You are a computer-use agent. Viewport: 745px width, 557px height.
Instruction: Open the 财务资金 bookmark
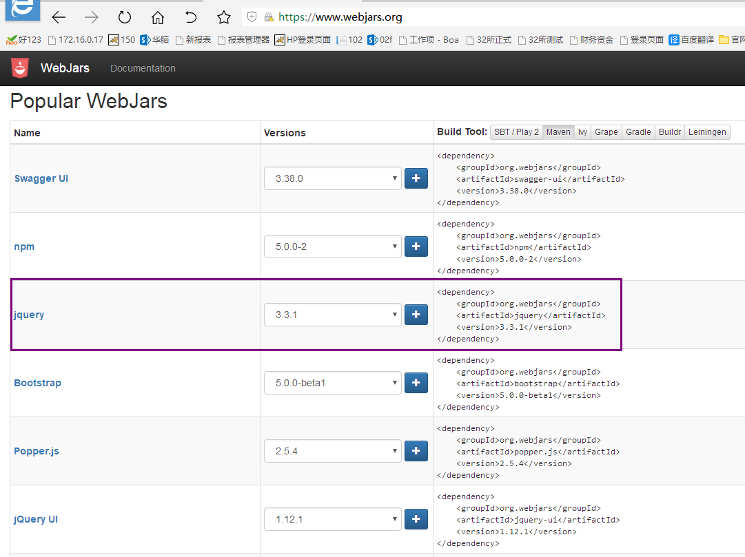(591, 40)
